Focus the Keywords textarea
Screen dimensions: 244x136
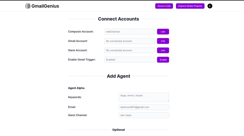(144, 97)
